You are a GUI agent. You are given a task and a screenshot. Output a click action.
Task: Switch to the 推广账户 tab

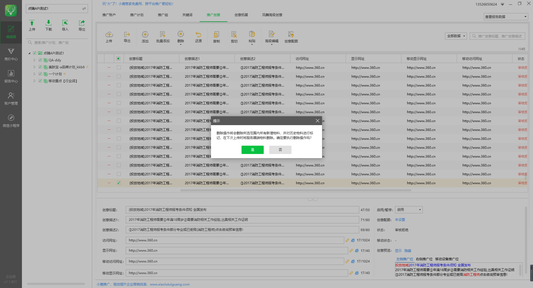coord(109,15)
